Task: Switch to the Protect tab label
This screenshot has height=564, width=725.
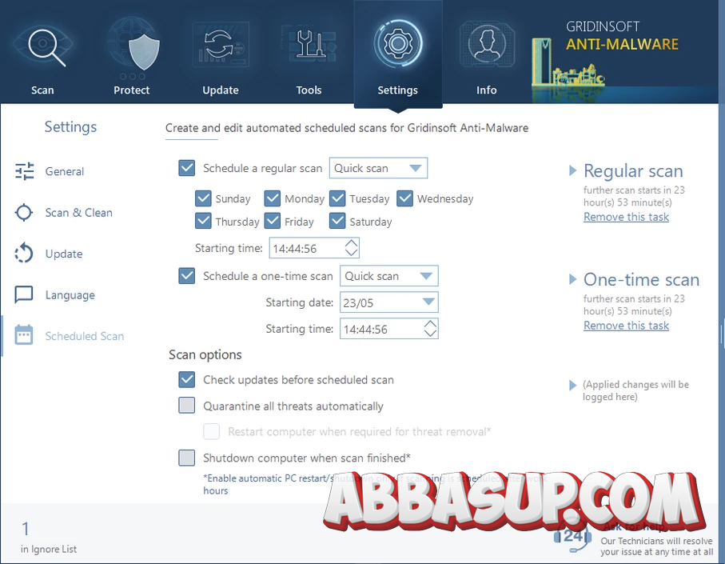Action: point(132,90)
